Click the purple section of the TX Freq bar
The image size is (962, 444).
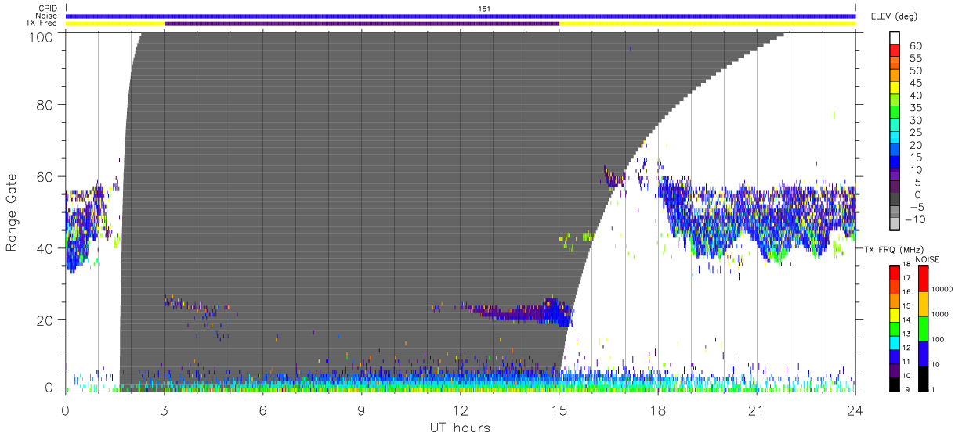(x=362, y=23)
